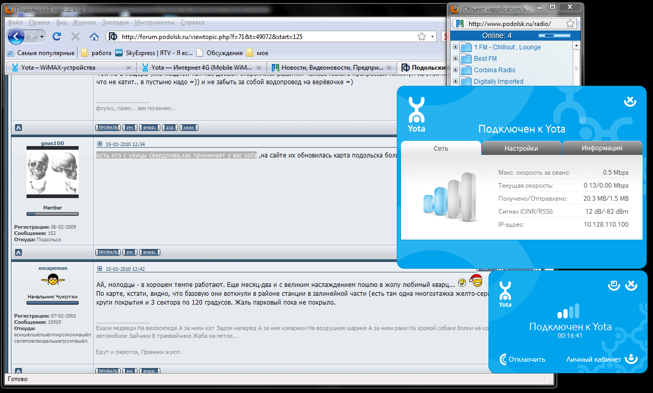Go to the browser home page

coord(94,36)
